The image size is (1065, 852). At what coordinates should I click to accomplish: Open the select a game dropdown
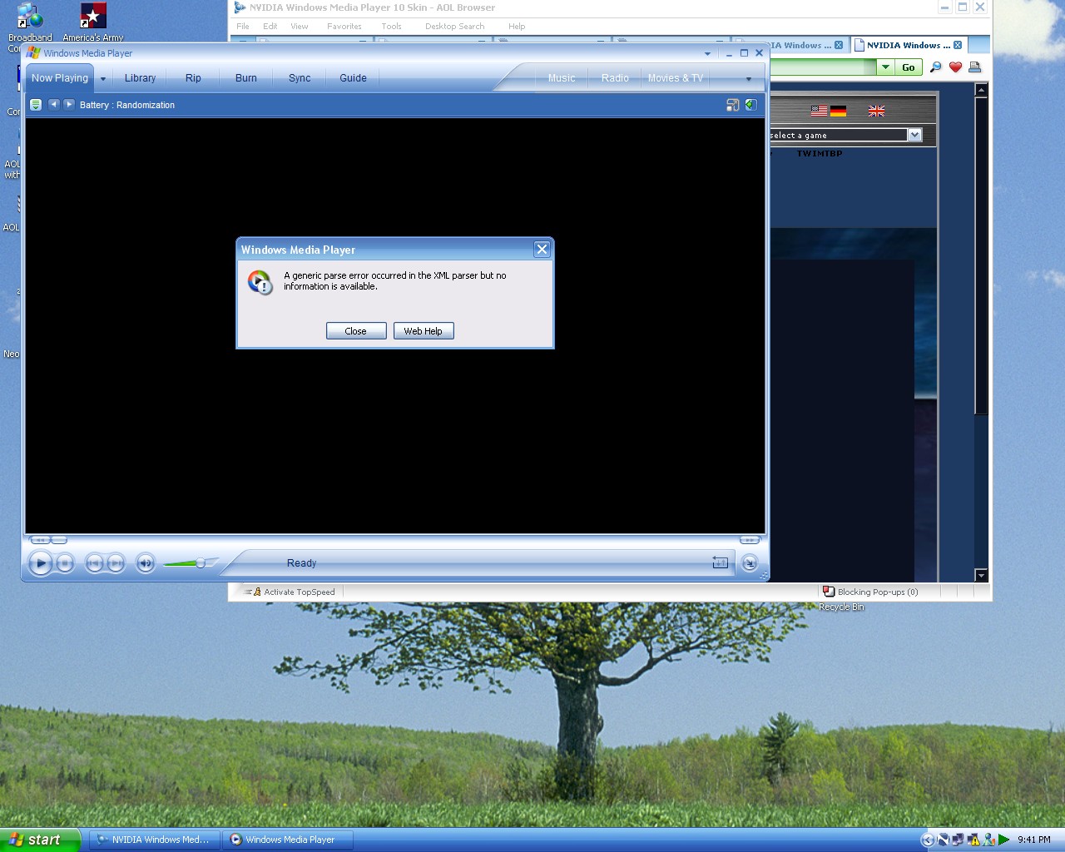pyautogui.click(x=914, y=135)
